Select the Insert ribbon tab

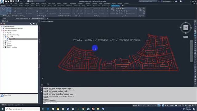[x=8, y=6]
